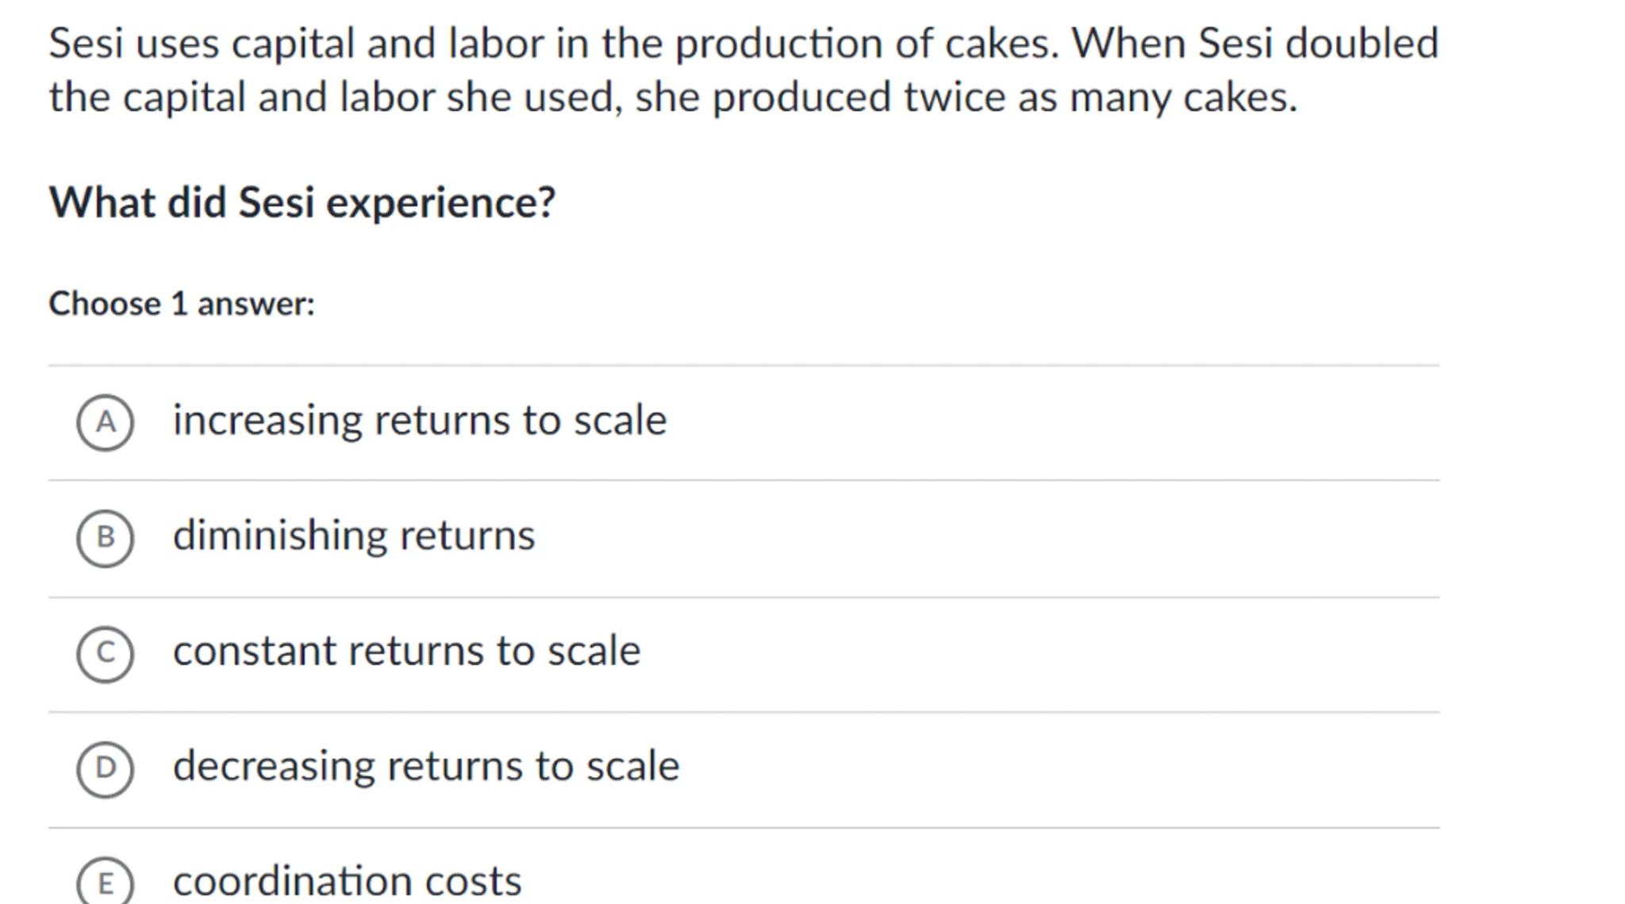Click "production of cakes" in the first line
The image size is (1625, 904).
pyautogui.click(x=866, y=44)
